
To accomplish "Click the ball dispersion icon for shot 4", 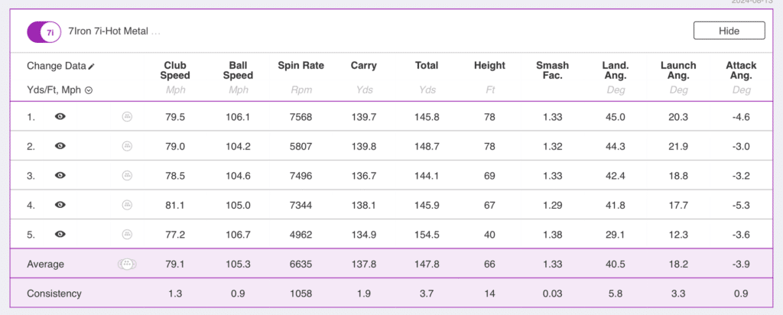I will [127, 204].
